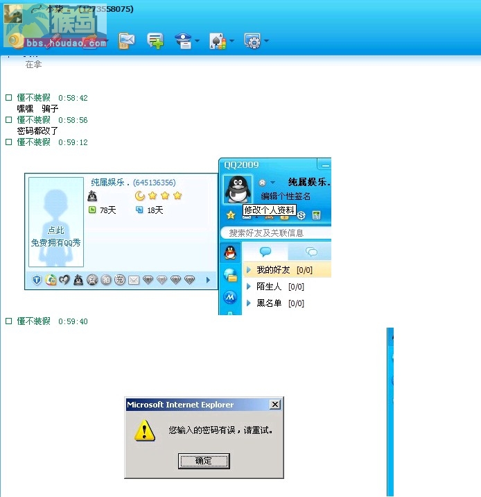Click the remote assistance monitor gear icon
Image resolution: width=481 pixels, height=497 pixels.
pos(252,41)
